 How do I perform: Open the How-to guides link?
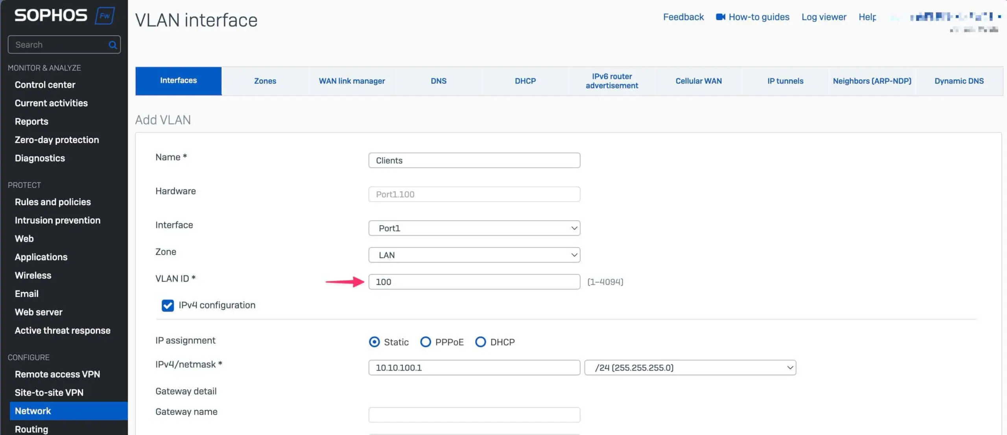[759, 17]
